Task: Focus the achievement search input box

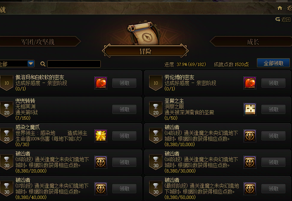Action: coord(74,64)
